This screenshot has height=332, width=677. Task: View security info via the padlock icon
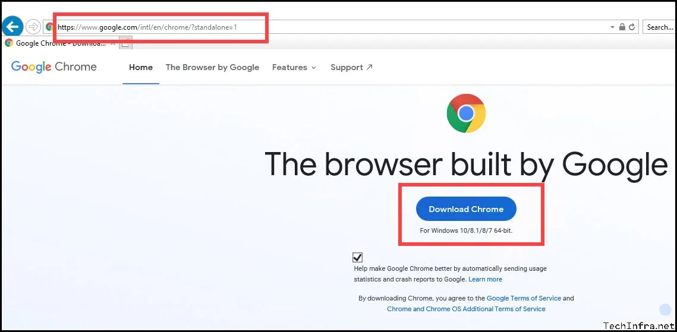click(622, 27)
